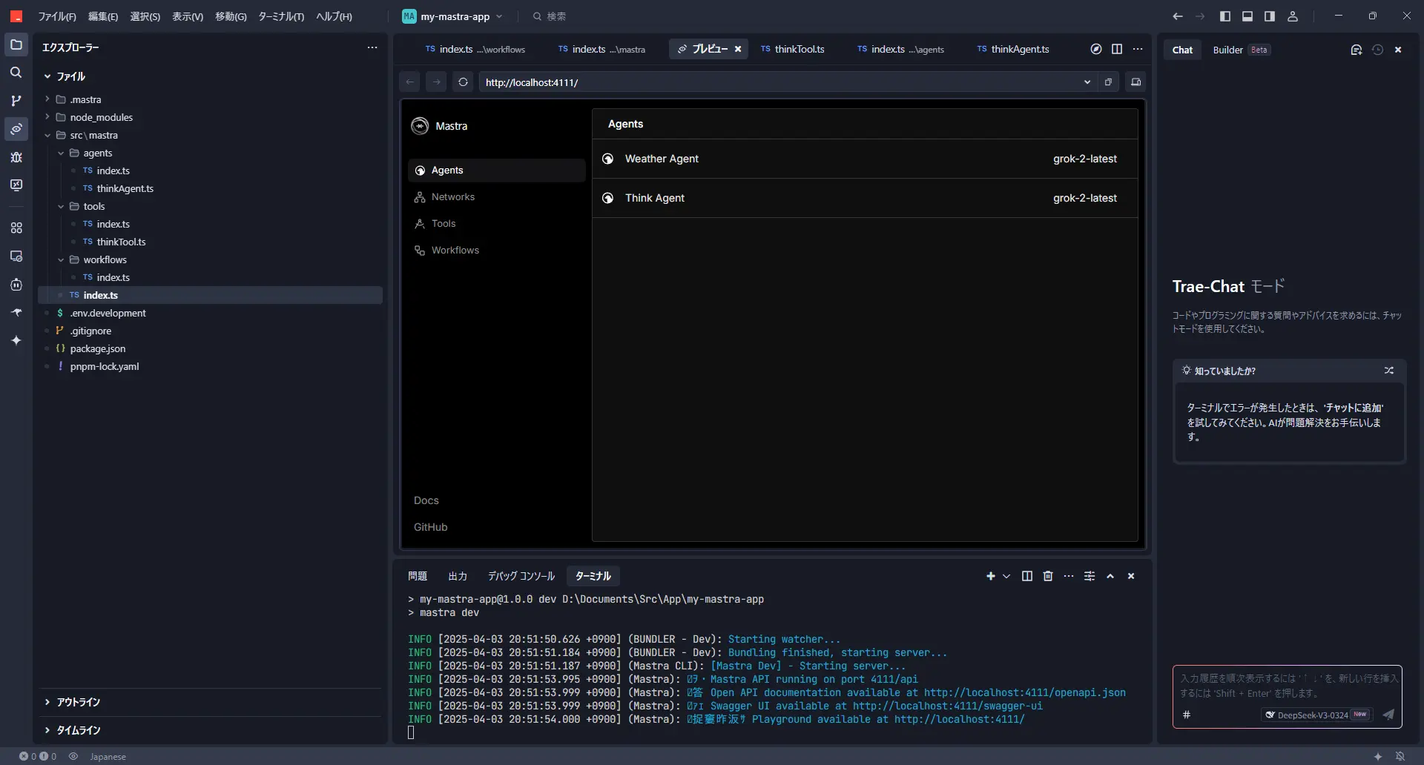This screenshot has height=765, width=1424.
Task: Open the Think Agent entry
Action: pos(655,198)
